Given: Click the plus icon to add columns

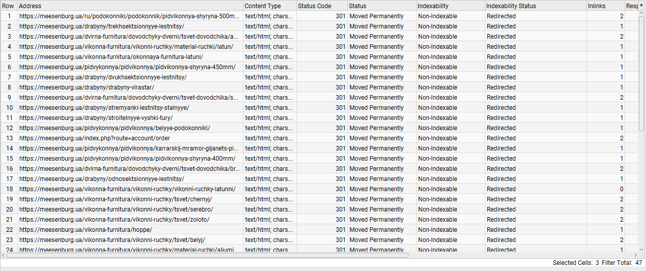Looking at the screenshot, I should (x=641, y=5).
